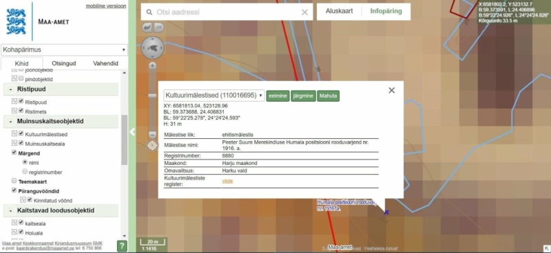Switch to the Otsingud tab

pyautogui.click(x=64, y=63)
